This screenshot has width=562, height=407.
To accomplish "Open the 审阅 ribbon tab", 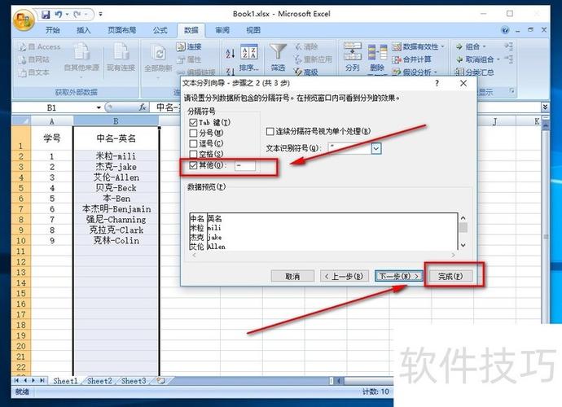I will tap(222, 30).
